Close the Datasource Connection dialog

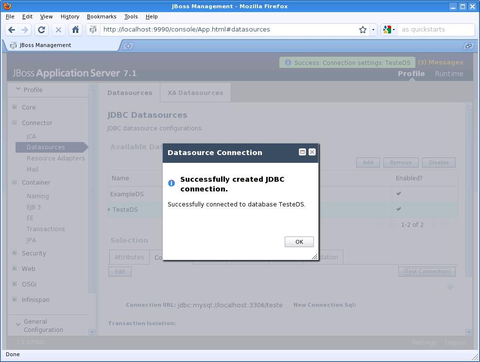312,152
